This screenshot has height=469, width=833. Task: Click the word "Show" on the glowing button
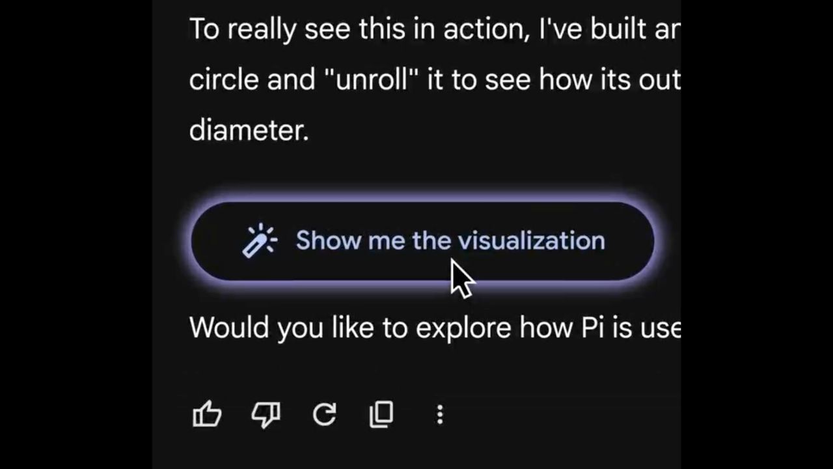(327, 241)
